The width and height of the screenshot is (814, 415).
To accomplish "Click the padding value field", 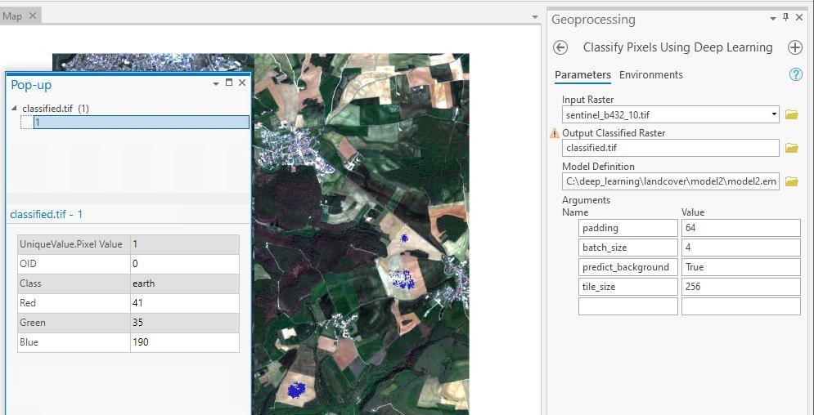I will 740,228.
